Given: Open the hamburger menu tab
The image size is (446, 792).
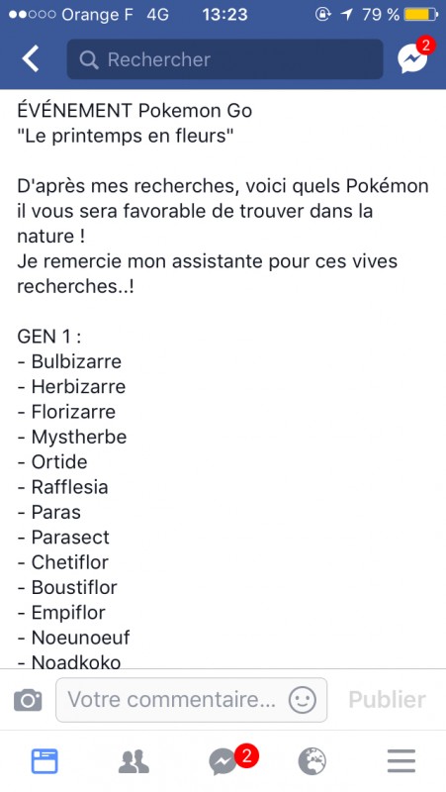Looking at the screenshot, I should (401, 761).
